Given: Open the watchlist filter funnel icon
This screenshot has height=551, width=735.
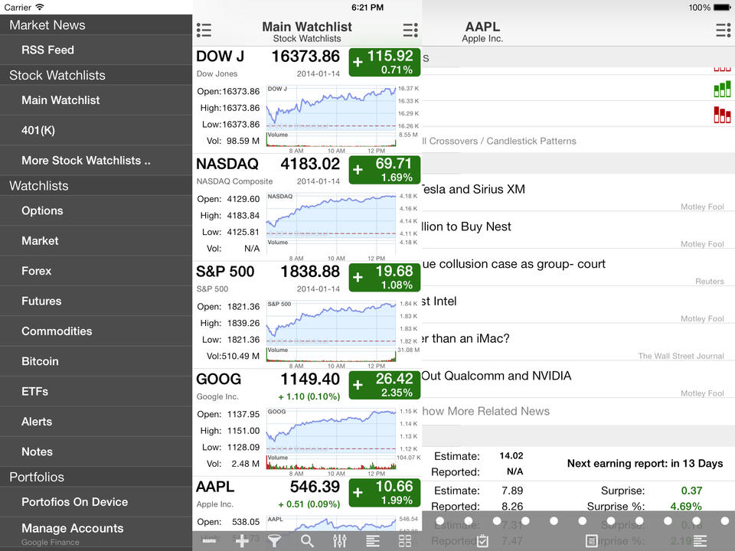Looking at the screenshot, I should click(x=274, y=541).
